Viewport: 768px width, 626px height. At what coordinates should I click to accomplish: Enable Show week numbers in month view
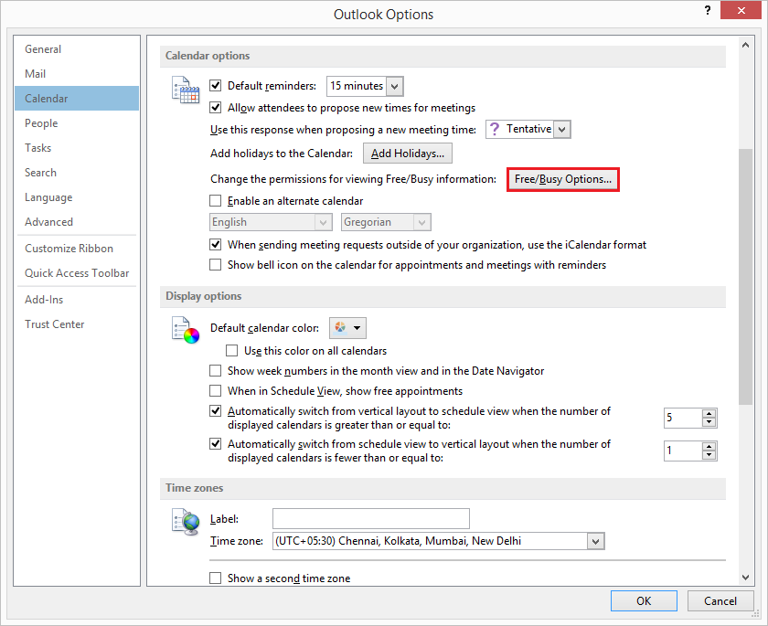(216, 371)
